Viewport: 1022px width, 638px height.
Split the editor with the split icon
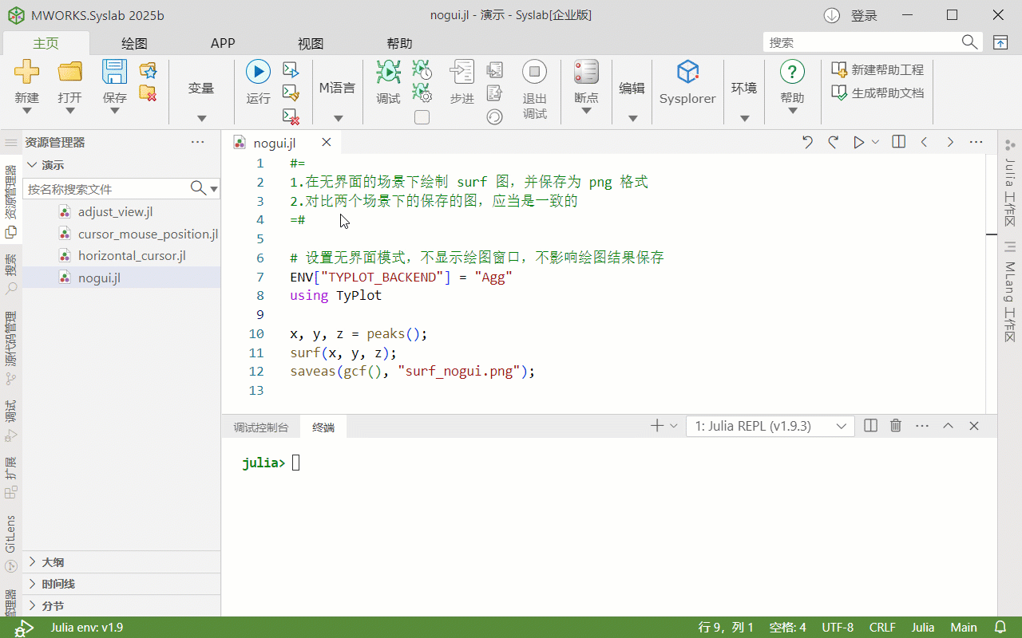898,142
